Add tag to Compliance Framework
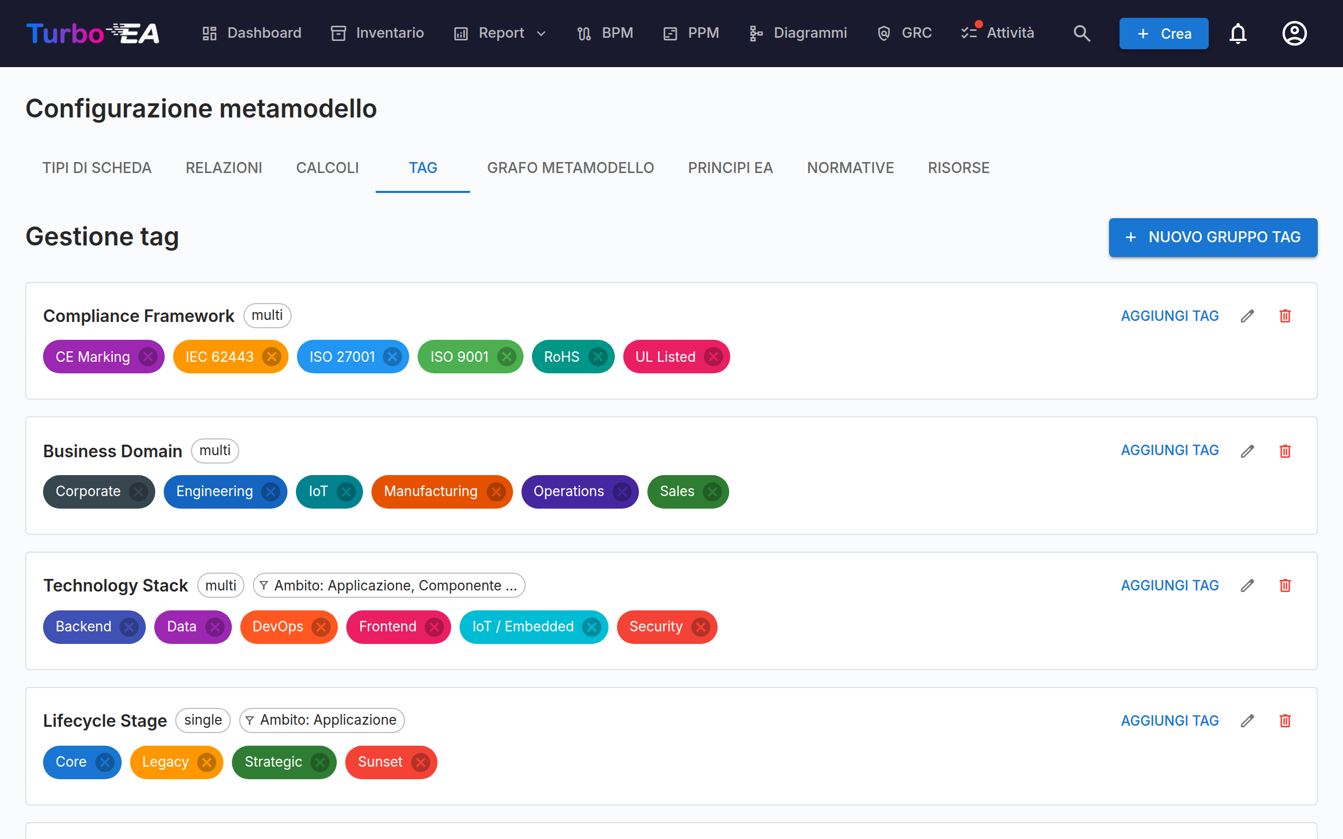 coord(1170,316)
